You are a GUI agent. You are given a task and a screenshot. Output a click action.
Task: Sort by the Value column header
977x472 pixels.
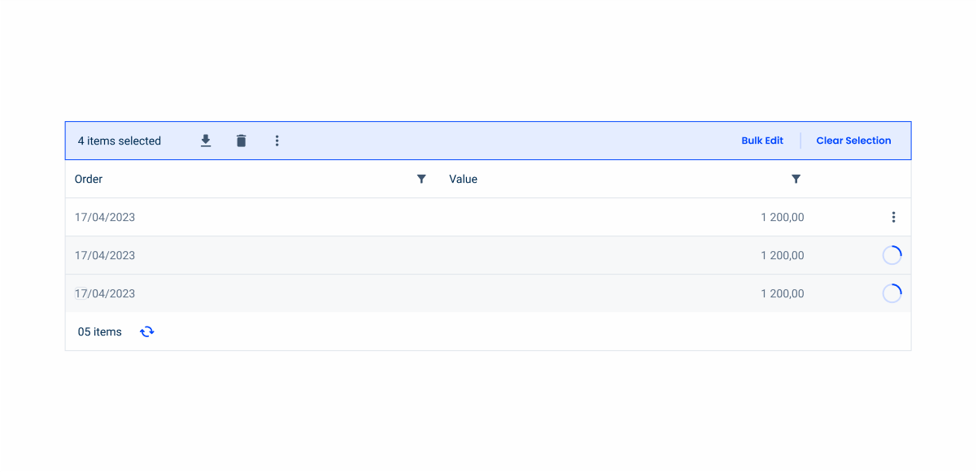(463, 179)
